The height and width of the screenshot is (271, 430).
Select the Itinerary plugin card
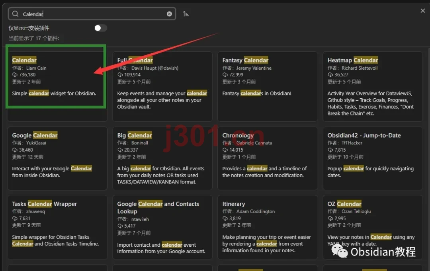click(268, 227)
